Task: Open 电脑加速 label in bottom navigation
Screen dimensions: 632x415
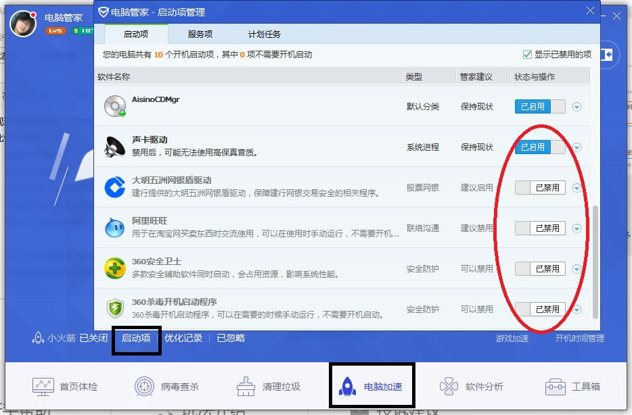Action: 383,387
